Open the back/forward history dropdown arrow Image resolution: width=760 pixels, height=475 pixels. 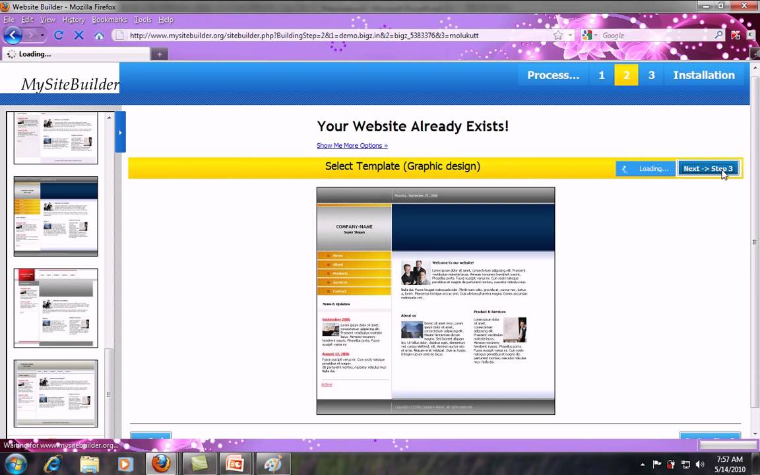(x=42, y=36)
